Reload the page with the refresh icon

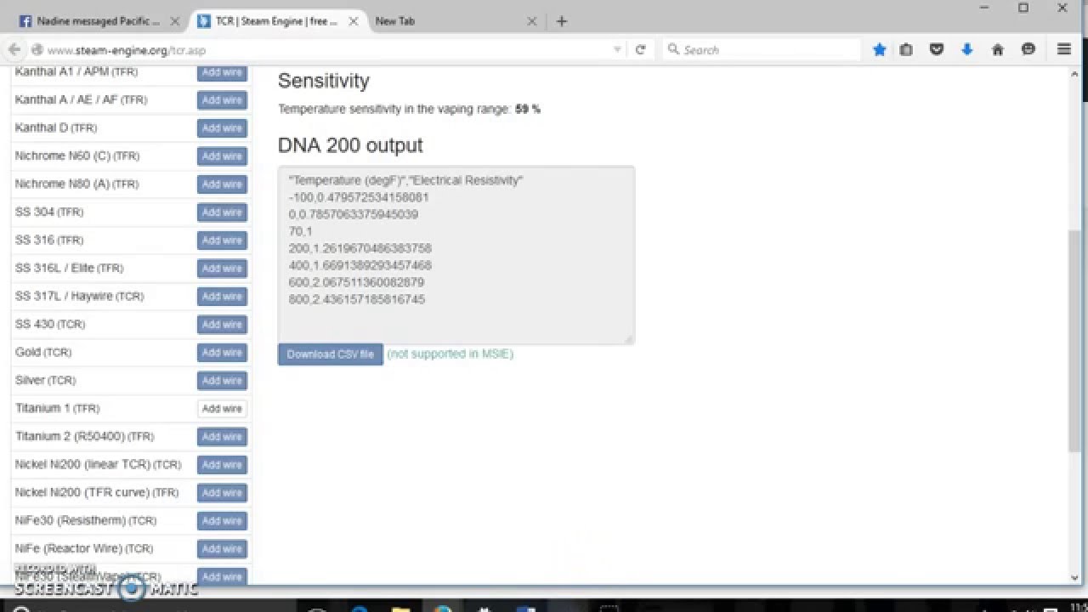(x=641, y=50)
